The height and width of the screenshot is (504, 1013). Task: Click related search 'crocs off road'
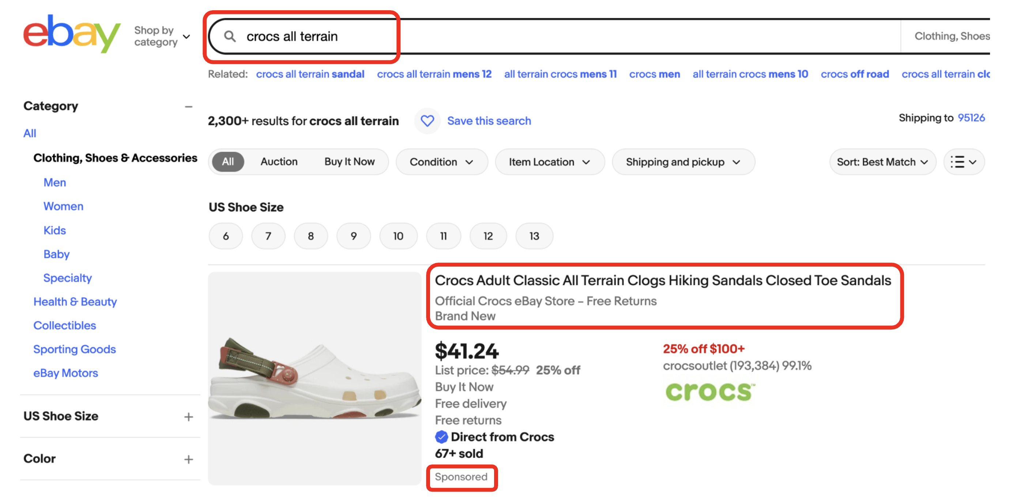[855, 74]
